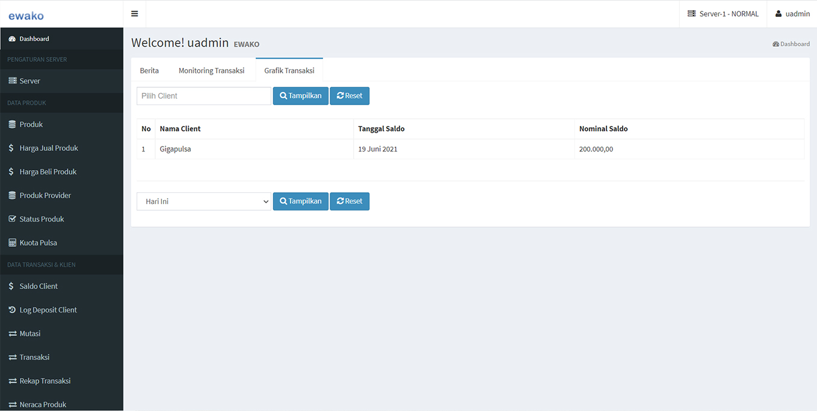Switch to Monitoring Transaksi tab
817x411 pixels.
point(211,70)
